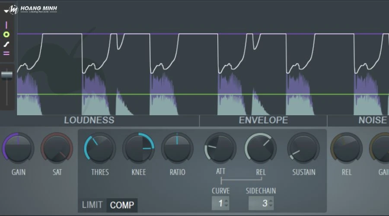
Task: Increase SIDECHAIN value with up arrow
Action: click(x=271, y=200)
